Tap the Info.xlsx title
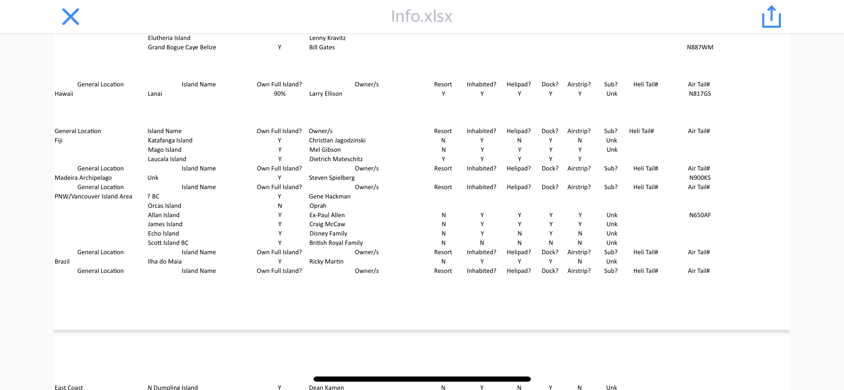Viewport: 844px width, 390px height. pyautogui.click(x=422, y=16)
